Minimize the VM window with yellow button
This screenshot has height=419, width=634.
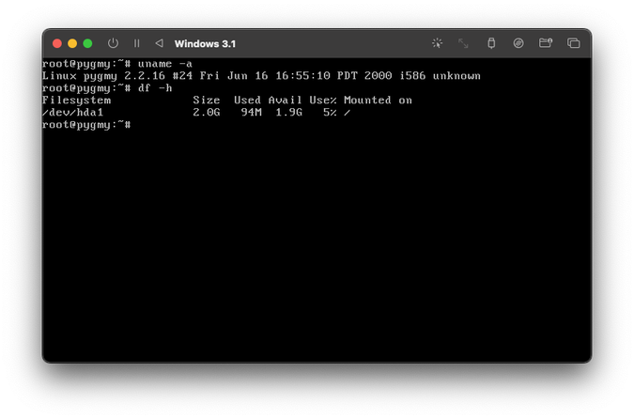72,43
